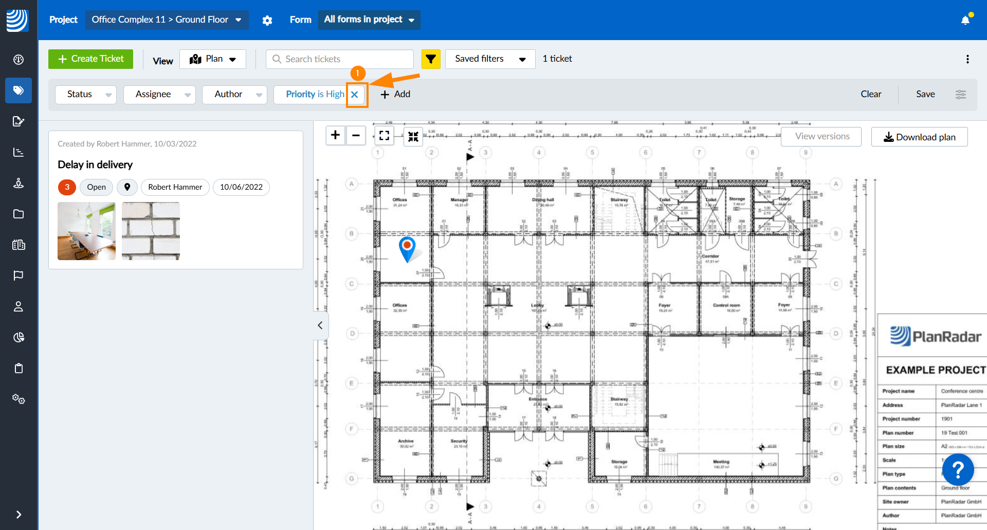Open Office Complex 11 project selector
The image size is (987, 530).
click(166, 20)
